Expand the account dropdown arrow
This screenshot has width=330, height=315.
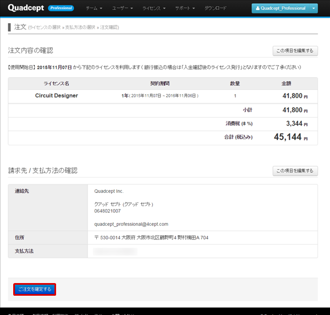[313, 8]
